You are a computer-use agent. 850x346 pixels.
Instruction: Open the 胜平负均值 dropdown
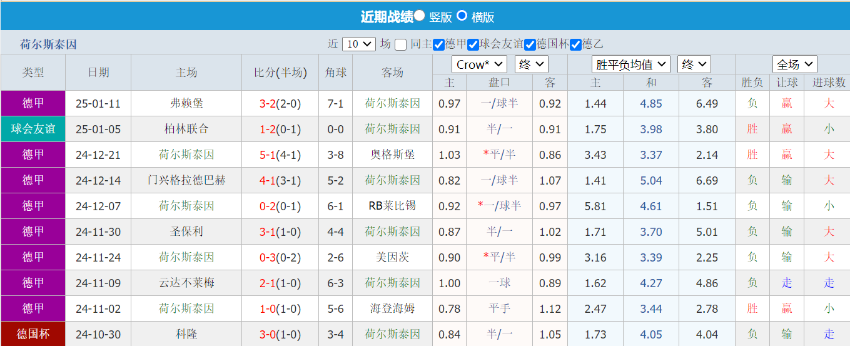tap(631, 64)
